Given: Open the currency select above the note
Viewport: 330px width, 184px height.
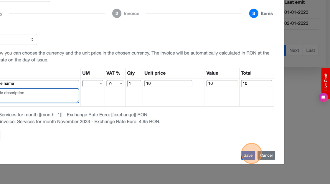Looking at the screenshot, I should [18, 39].
